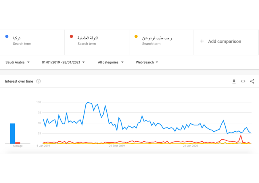Edit the second search term الدولة العثمانية
259x183 pixels.
point(88,38)
